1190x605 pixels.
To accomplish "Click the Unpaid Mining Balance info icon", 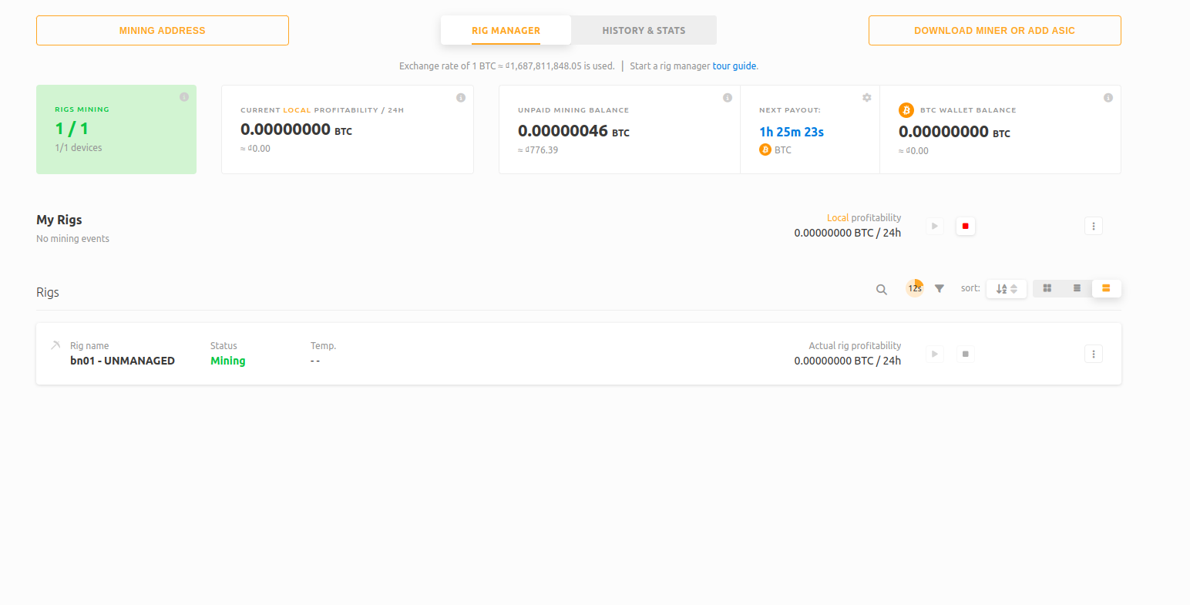I will click(x=728, y=97).
